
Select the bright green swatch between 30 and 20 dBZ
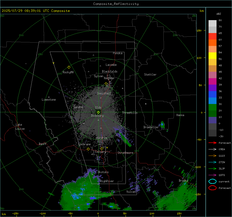[x=212, y=107]
